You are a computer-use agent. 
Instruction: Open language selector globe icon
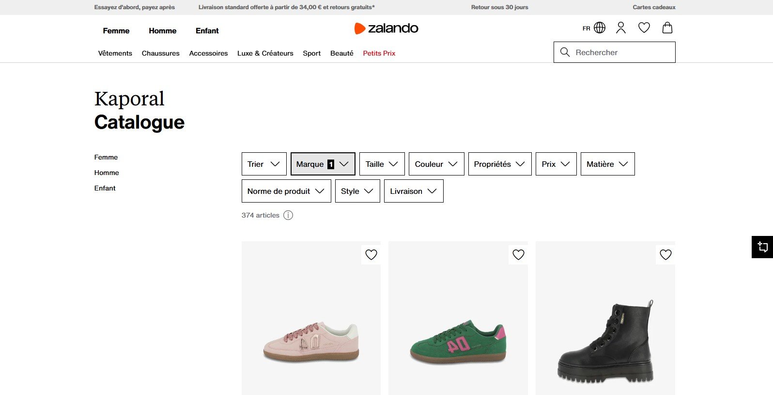point(599,28)
